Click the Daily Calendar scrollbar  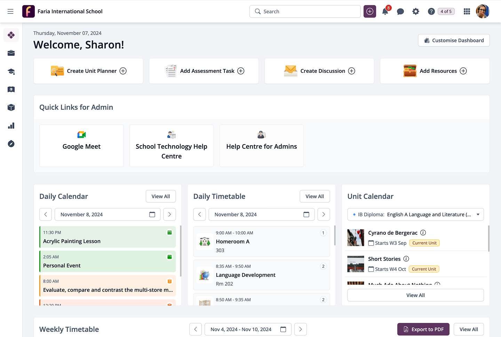pyautogui.click(x=180, y=251)
